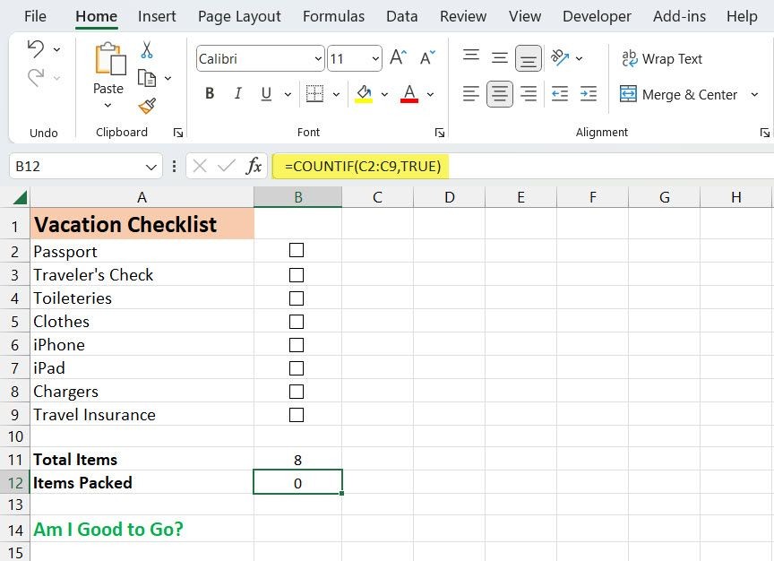This screenshot has width=774, height=561.
Task: Open Clipboard pane dialog launcher
Action: coord(178,133)
